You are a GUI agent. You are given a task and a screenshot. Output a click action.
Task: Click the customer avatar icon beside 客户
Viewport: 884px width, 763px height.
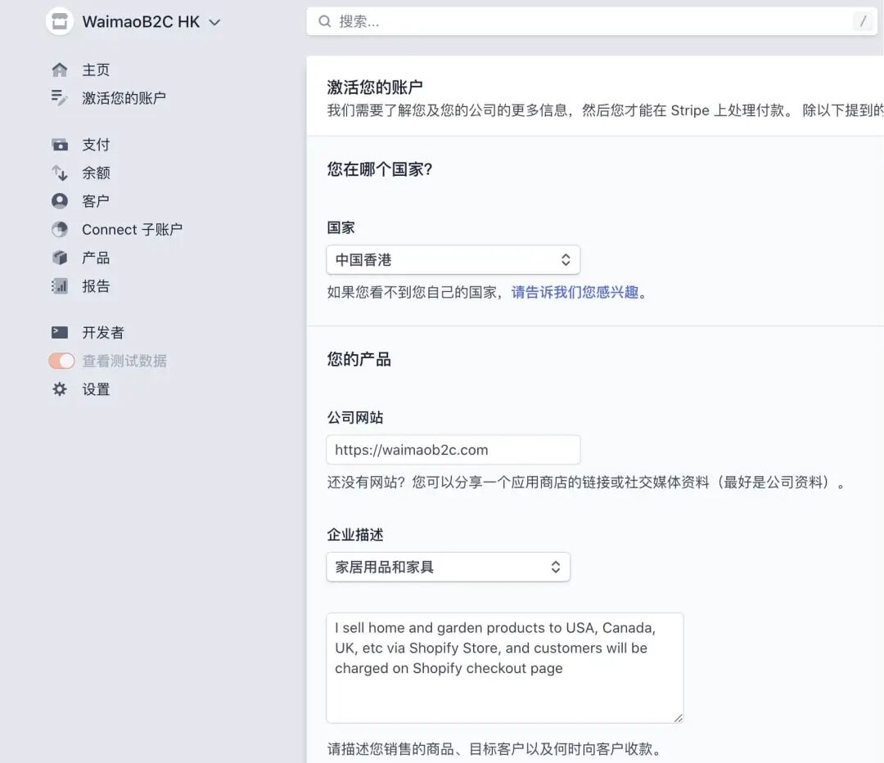(59, 201)
